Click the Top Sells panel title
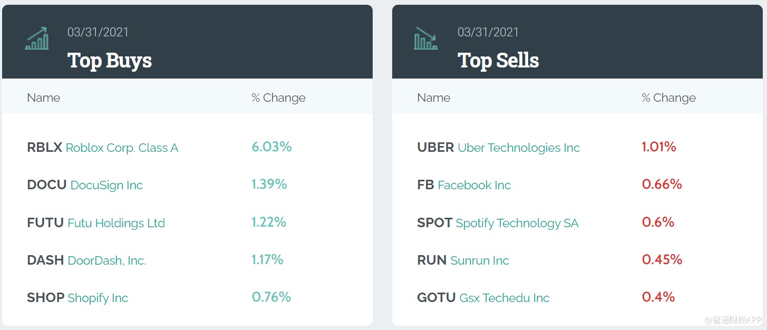The image size is (767, 330). coord(498,60)
